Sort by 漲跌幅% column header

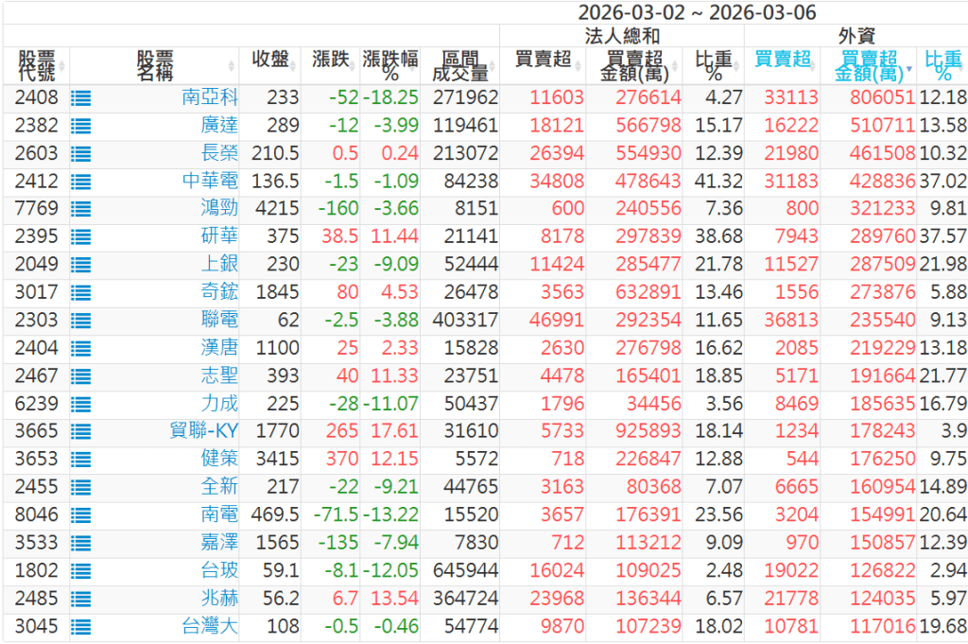[x=389, y=65]
